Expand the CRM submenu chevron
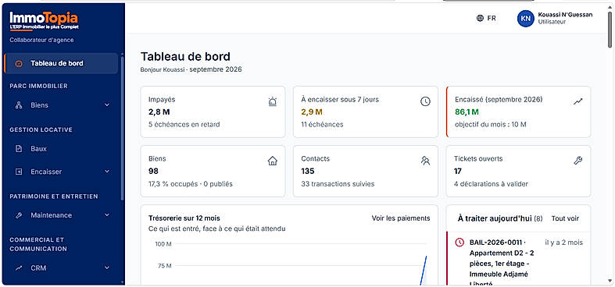615x287 pixels. tap(107, 268)
